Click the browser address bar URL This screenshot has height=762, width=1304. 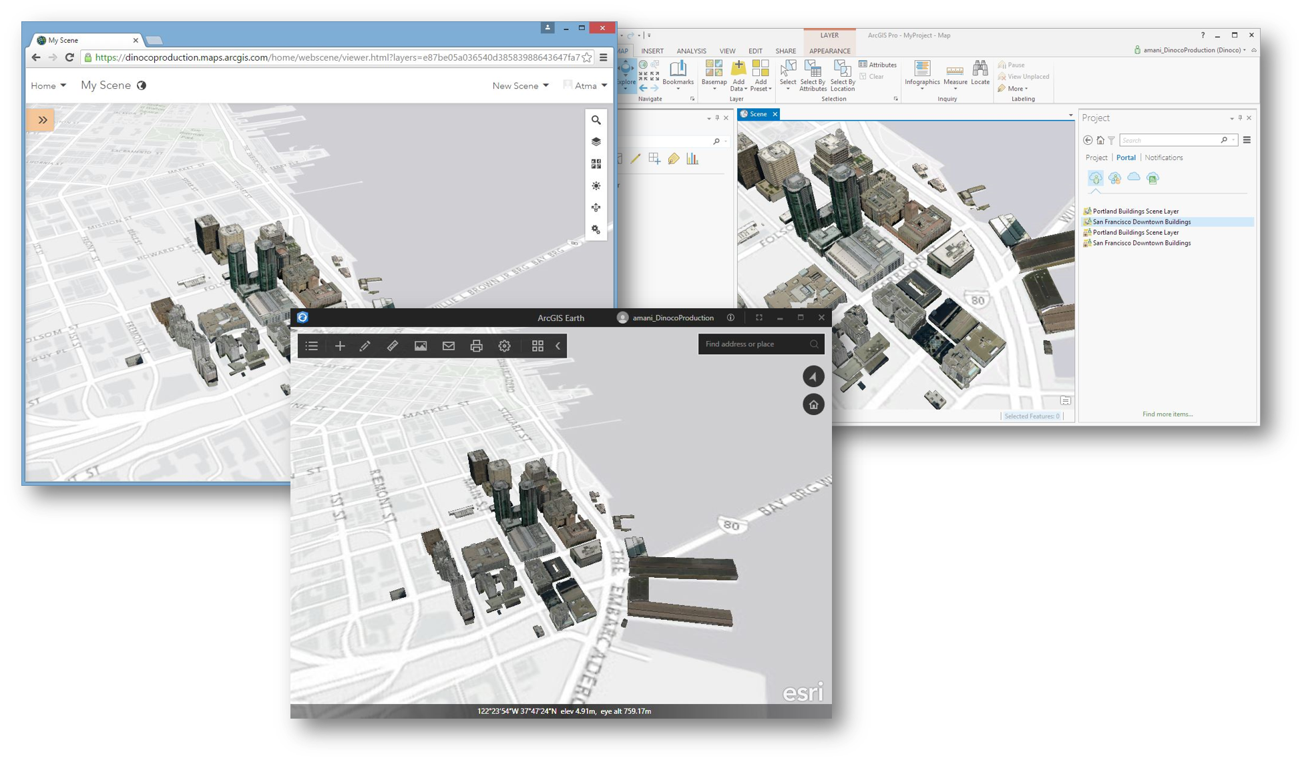(x=337, y=58)
